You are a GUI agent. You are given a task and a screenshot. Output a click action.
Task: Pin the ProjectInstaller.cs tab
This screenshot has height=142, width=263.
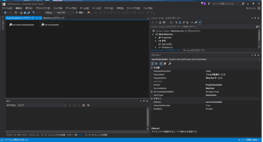[37, 18]
